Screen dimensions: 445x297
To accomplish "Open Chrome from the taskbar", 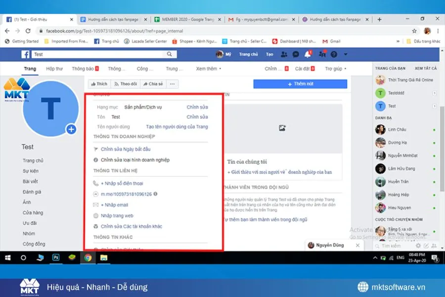I will click(88, 258).
